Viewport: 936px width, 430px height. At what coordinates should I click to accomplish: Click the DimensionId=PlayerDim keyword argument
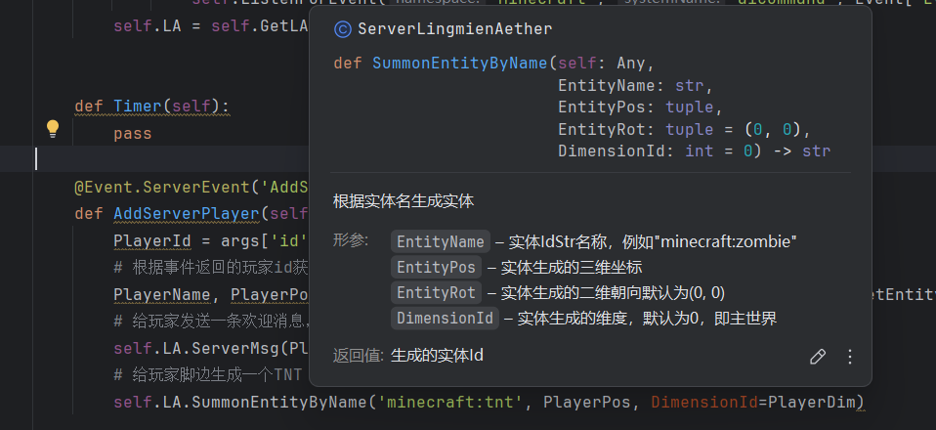click(757, 402)
